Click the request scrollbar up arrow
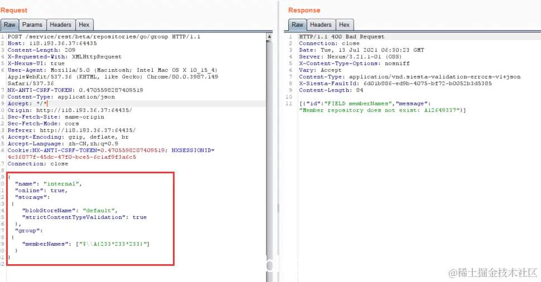 pos(269,37)
